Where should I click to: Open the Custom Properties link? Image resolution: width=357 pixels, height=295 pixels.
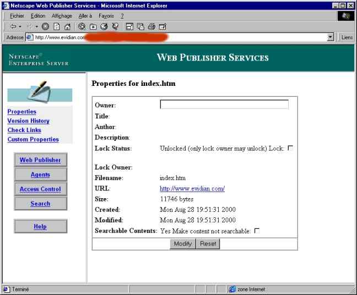[x=33, y=139]
